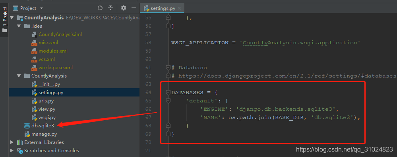Click the djangoproject docs URL in comment
This screenshot has width=397, height=157.
pos(287,76)
